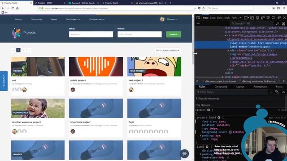
Task: Switch to the Computed tab
Action: (x=221, y=87)
